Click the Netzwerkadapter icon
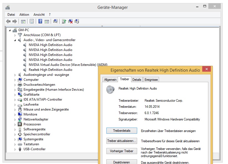 click(20, 119)
